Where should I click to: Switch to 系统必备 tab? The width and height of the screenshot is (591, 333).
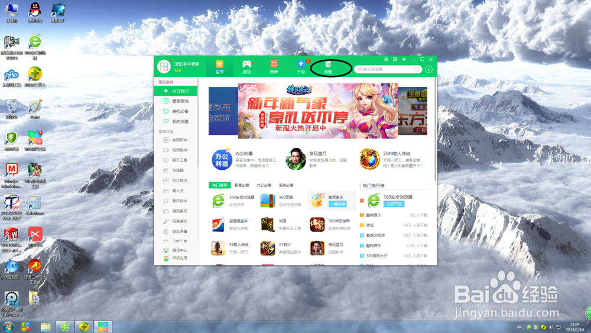(286, 185)
